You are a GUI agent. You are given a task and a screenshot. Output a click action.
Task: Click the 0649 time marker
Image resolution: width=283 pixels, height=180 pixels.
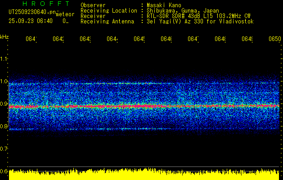click(247, 39)
